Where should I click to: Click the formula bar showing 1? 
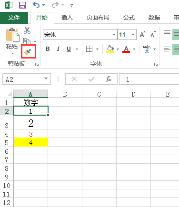pyautogui.click(x=149, y=79)
